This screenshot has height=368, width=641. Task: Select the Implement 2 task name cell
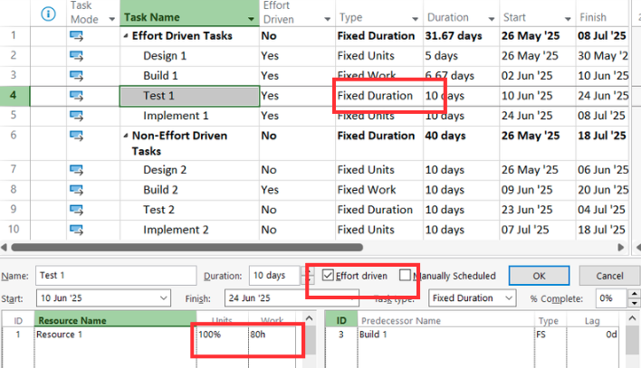point(190,230)
